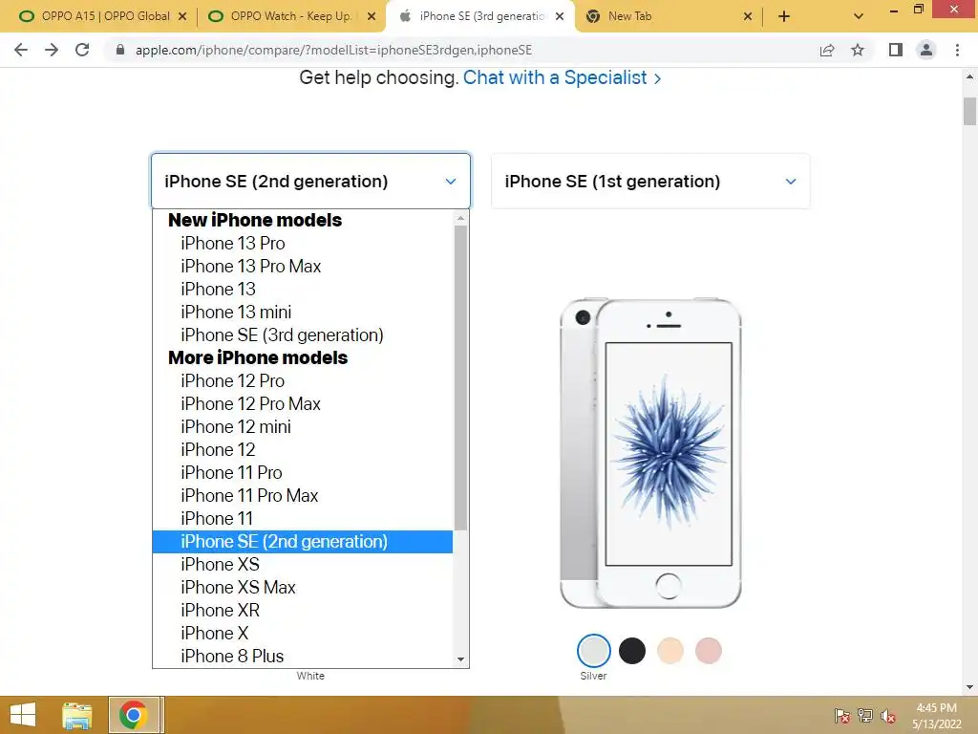Click the Chrome taskbar icon
The image size is (978, 734).
(x=134, y=715)
